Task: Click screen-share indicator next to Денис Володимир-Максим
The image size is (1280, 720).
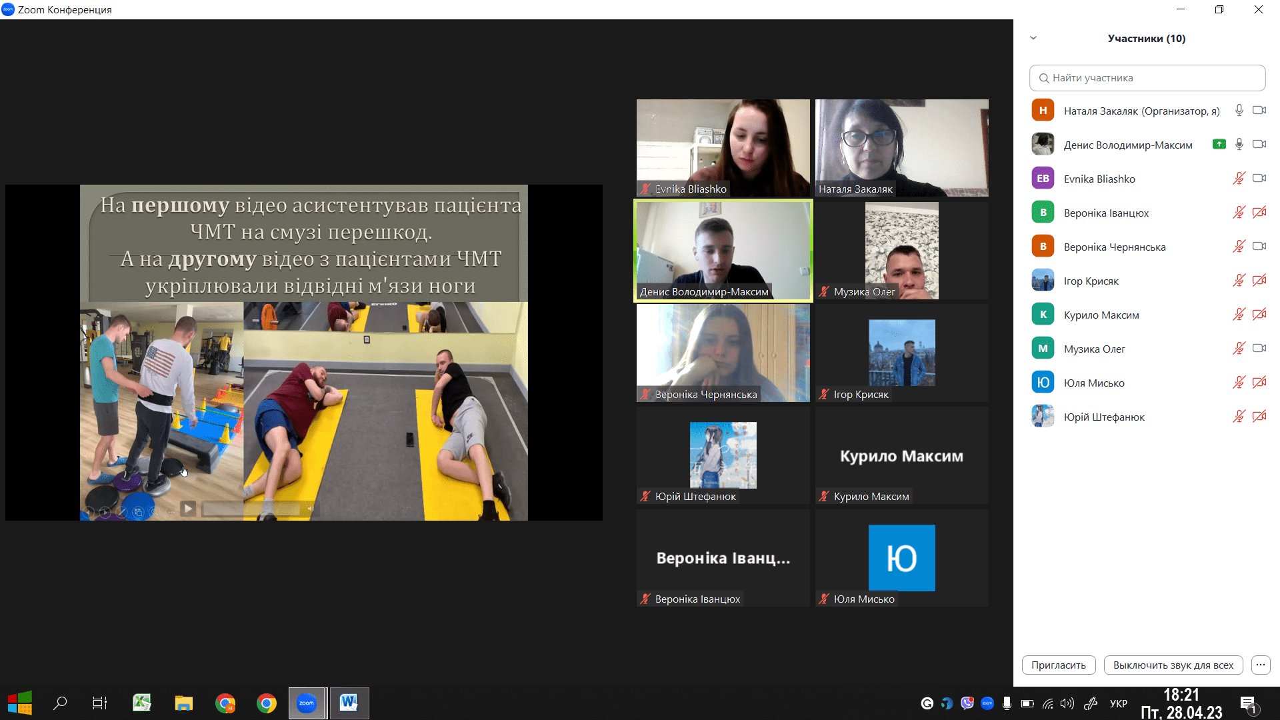Action: pyautogui.click(x=1219, y=144)
